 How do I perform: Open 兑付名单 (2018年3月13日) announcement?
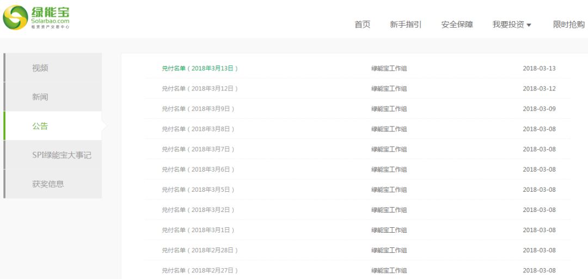click(x=200, y=69)
